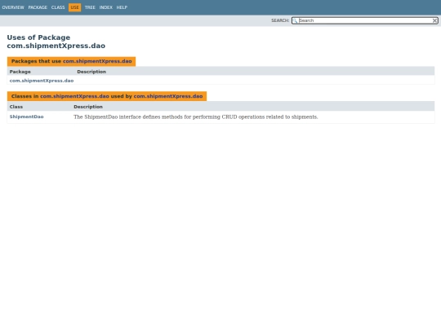Screen dimensions: 441x330
Task: Click the 'Packages that use com.shipmentXpress.dao' caption
Action: tap(71, 61)
